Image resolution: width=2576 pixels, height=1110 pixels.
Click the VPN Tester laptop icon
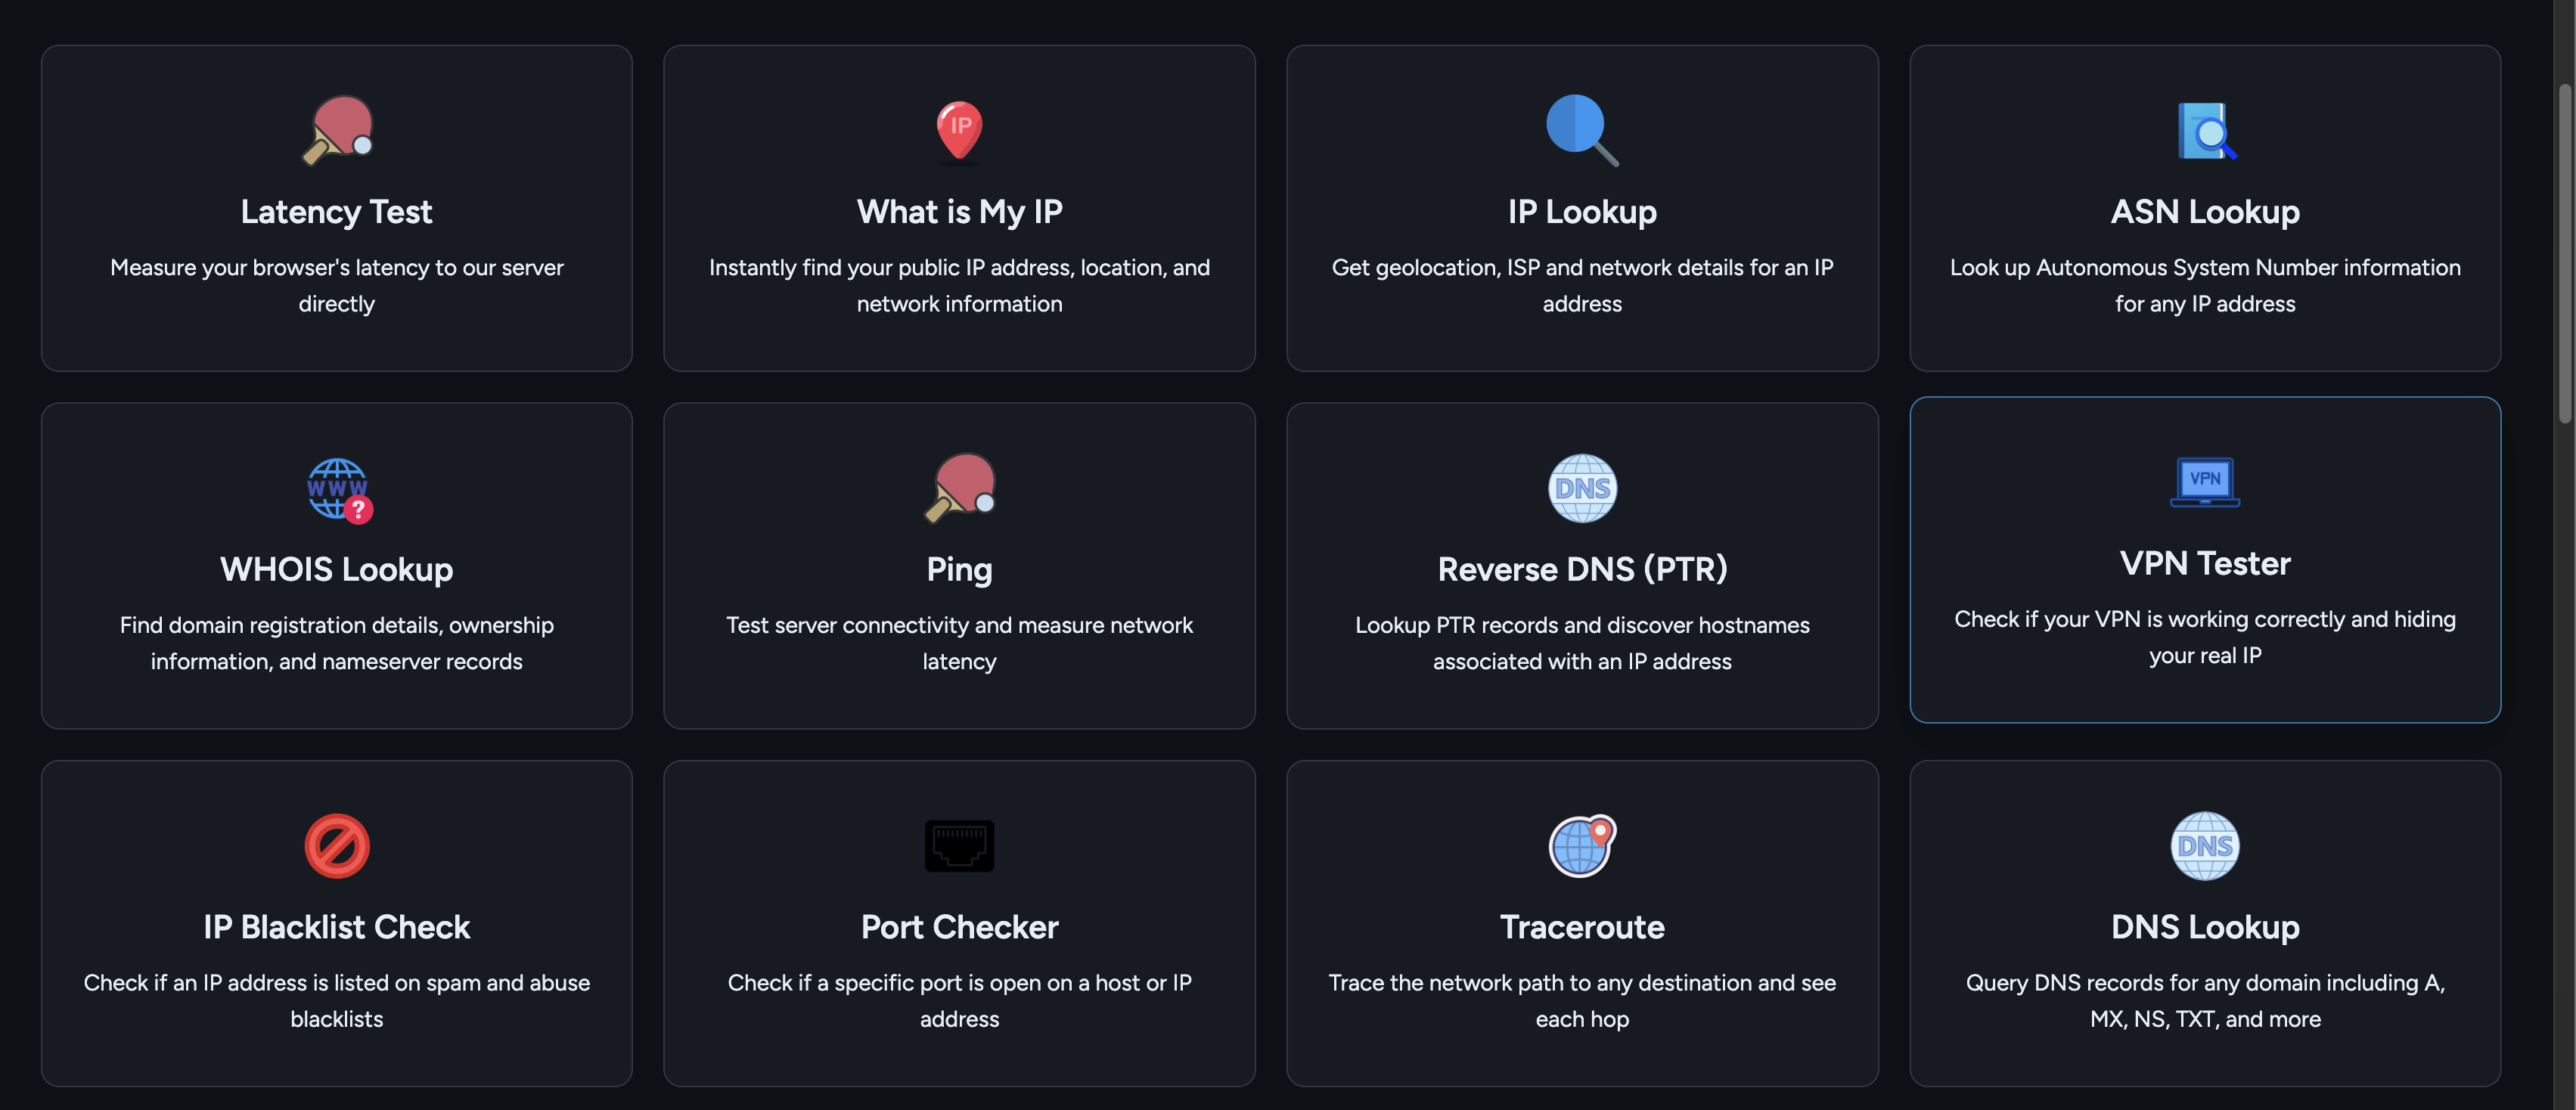click(x=2205, y=482)
